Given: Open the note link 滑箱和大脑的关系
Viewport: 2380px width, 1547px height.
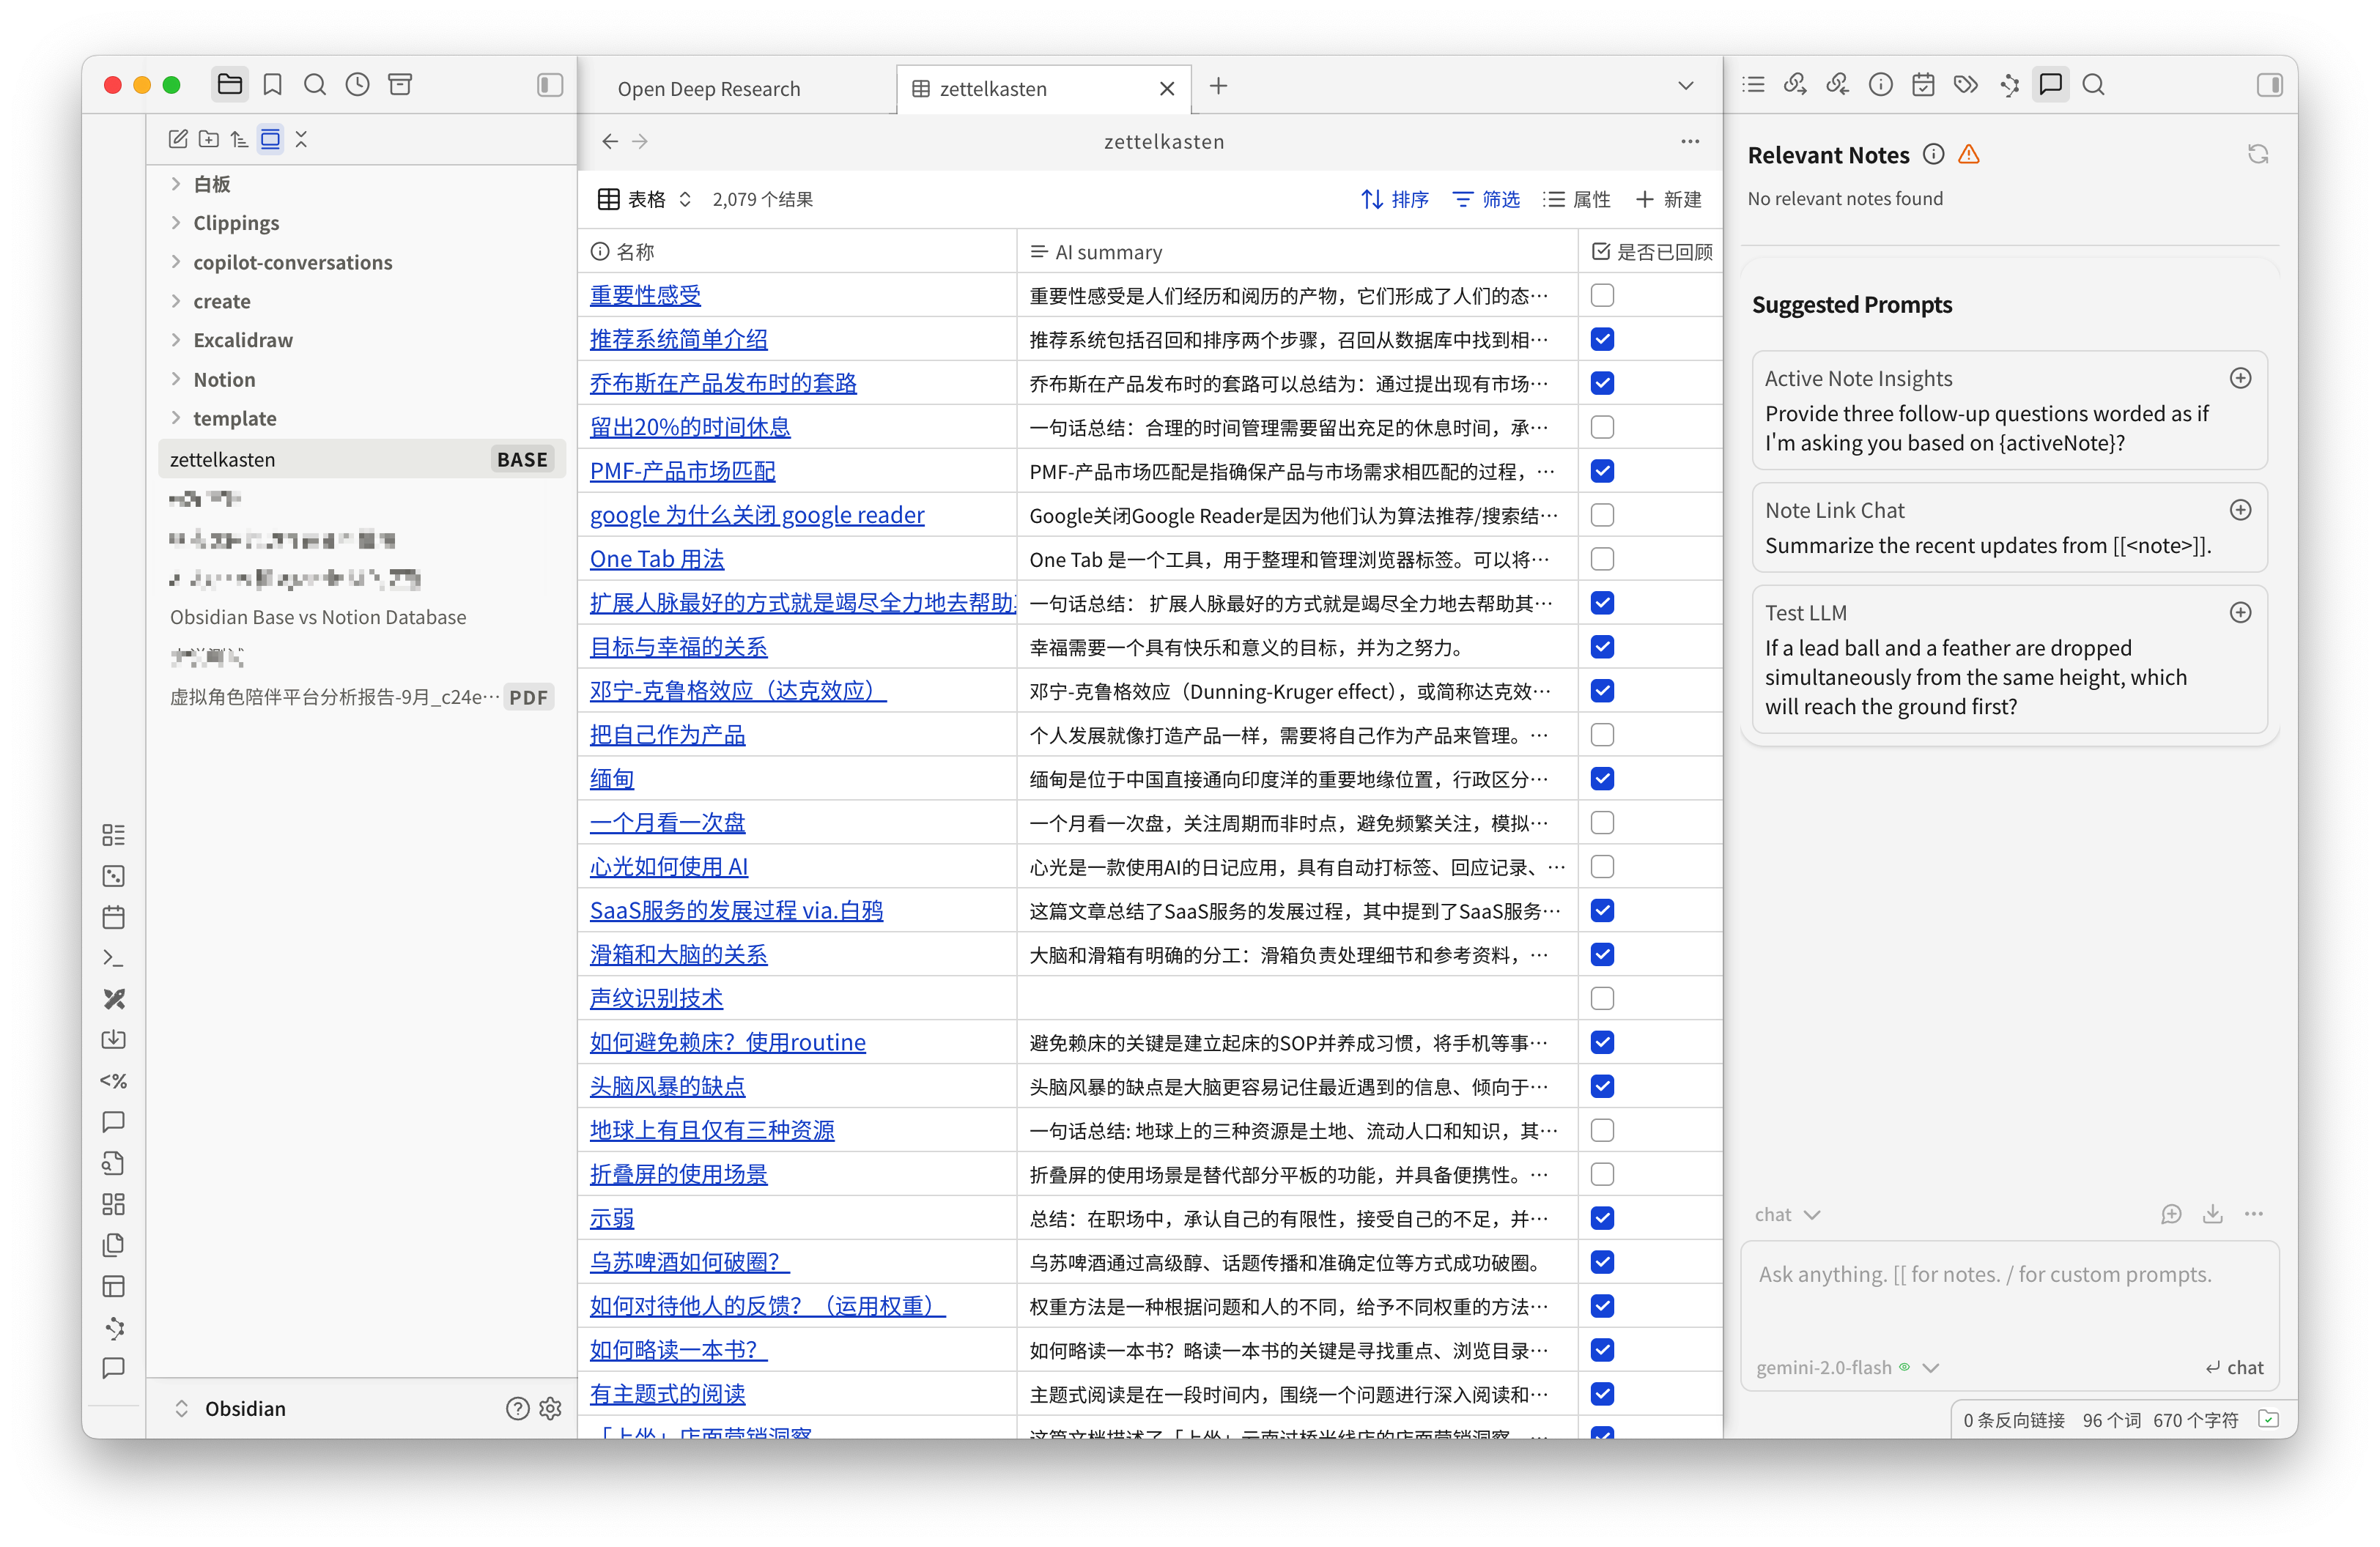Looking at the screenshot, I should (678, 954).
